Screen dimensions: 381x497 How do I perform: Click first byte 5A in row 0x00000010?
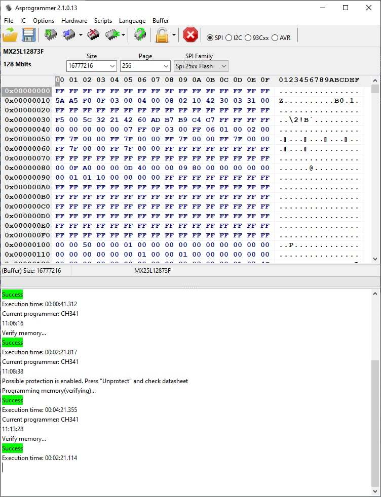pos(60,101)
